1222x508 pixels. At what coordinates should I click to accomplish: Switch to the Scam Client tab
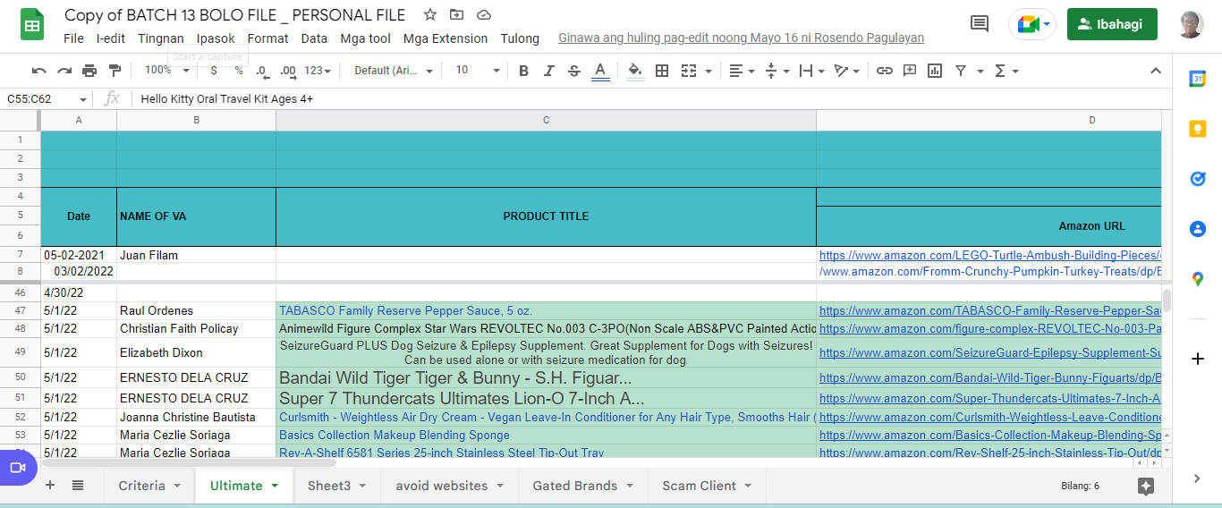point(700,486)
